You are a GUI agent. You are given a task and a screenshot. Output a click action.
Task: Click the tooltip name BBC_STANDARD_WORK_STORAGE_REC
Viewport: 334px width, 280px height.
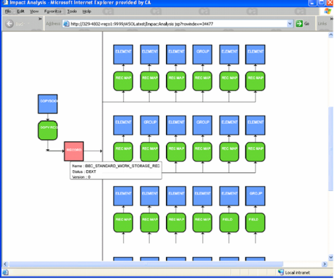coord(123,166)
